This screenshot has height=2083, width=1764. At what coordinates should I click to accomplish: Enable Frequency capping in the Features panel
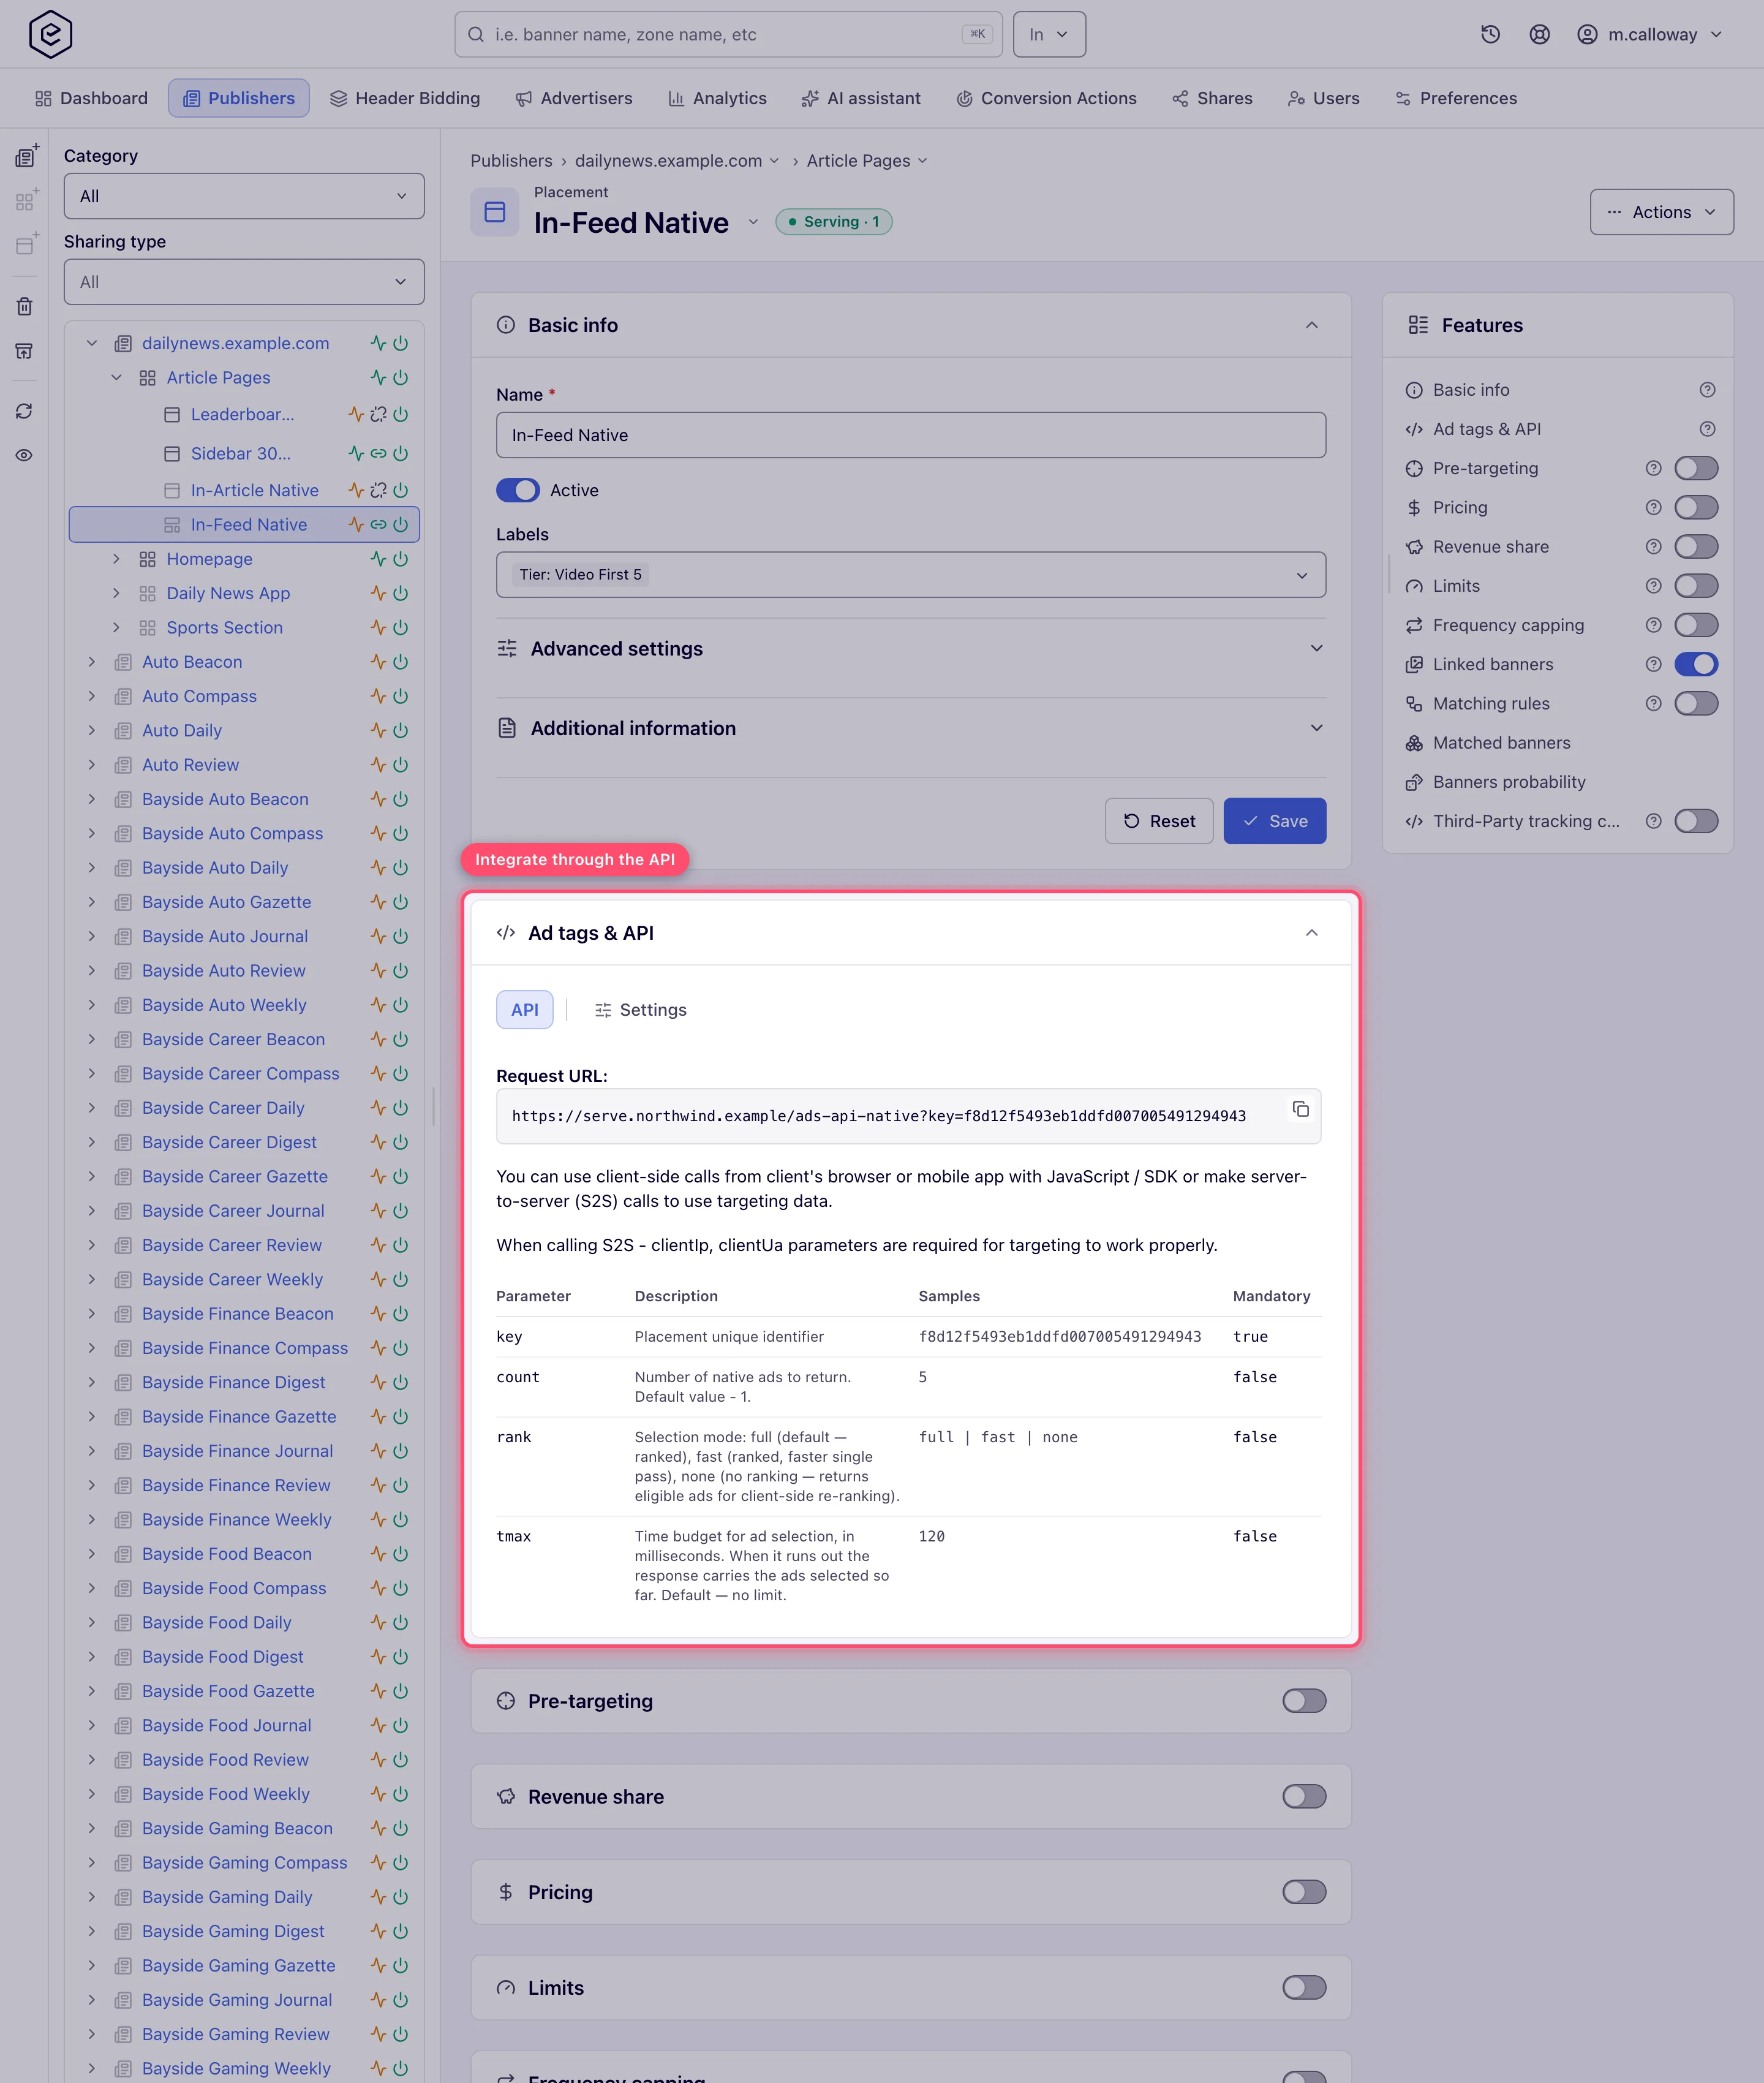point(1696,625)
